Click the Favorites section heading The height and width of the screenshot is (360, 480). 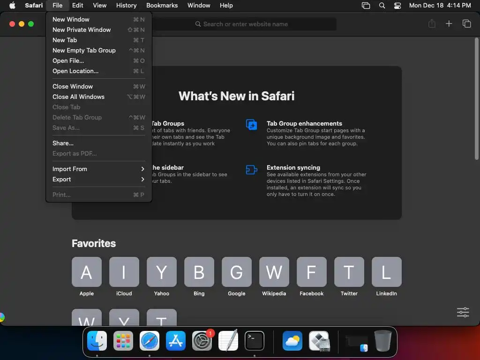point(94,243)
